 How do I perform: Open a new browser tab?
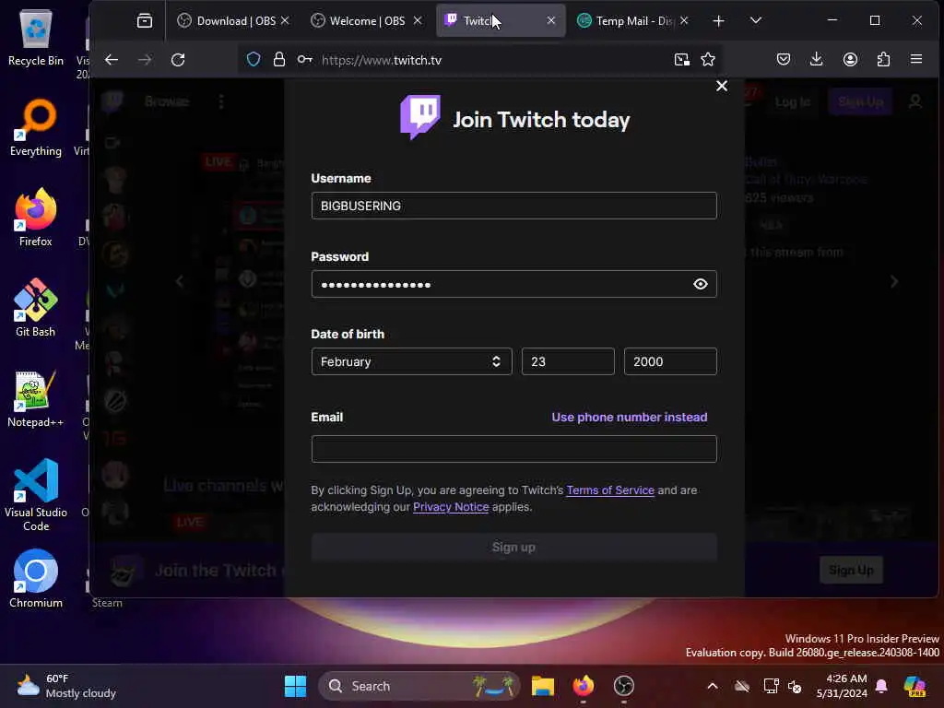click(x=718, y=21)
